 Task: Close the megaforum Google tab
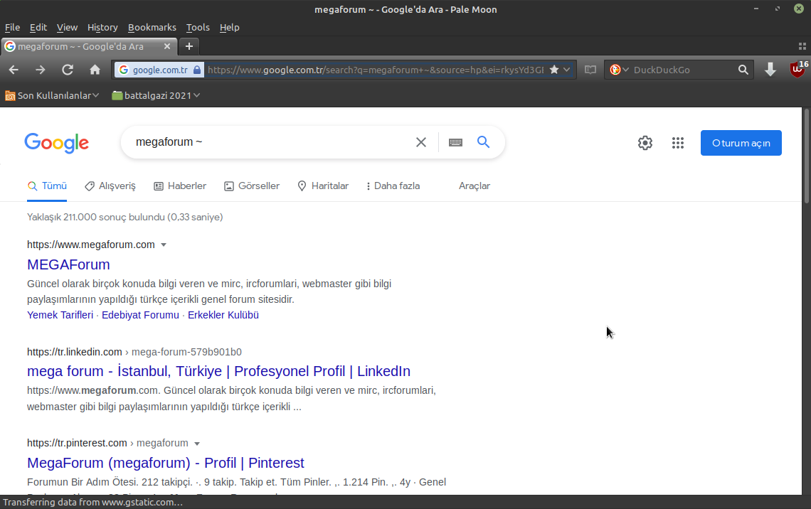167,46
